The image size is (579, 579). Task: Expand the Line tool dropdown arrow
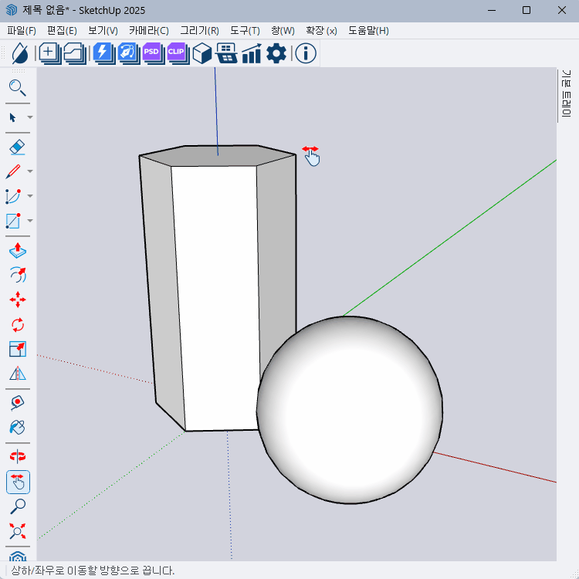[30, 171]
